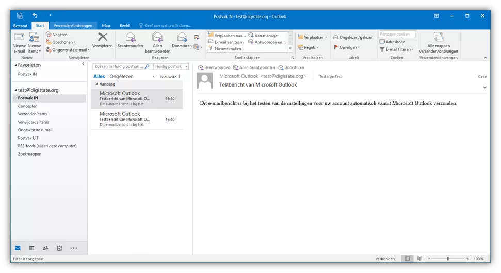Click Doorsturen in the reading pane
The width and height of the screenshot is (501, 273).
pos(291,67)
